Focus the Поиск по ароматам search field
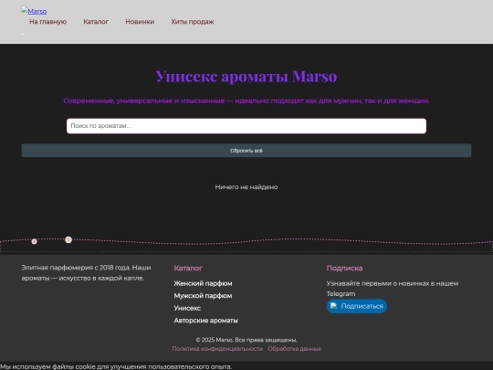Viewport: 493px width, 370px height. click(246, 126)
